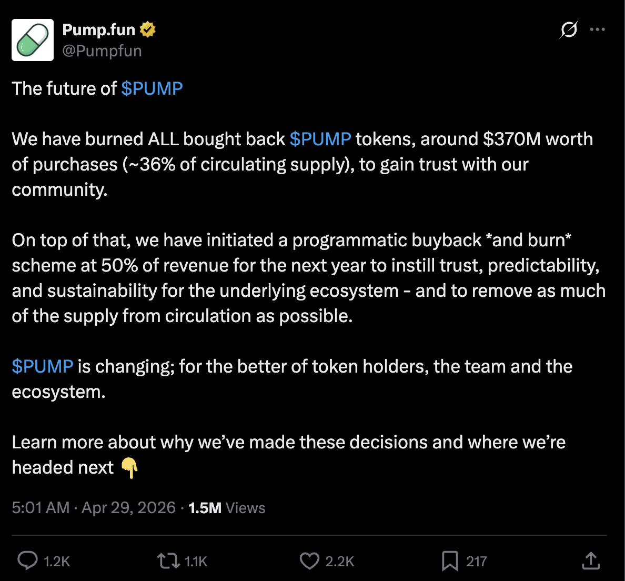Viewport: 625px width, 581px height.
Task: Click $PUMP before "is changing"
Action: 43,366
